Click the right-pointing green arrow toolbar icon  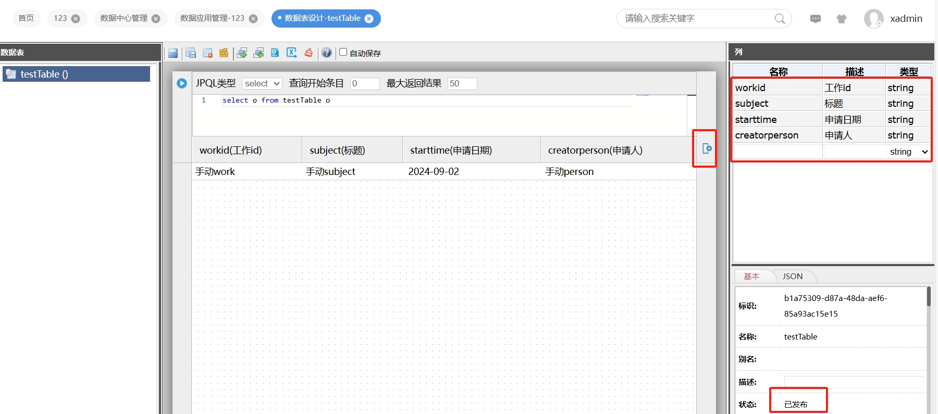[242, 53]
